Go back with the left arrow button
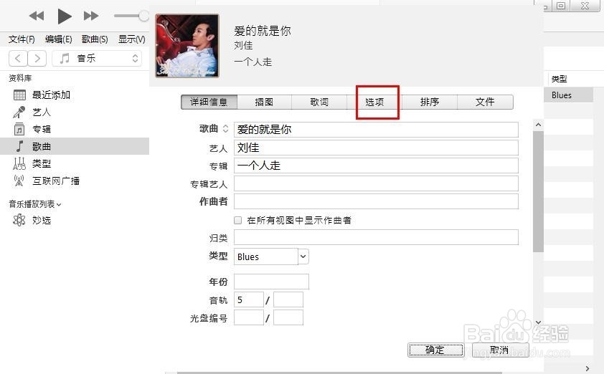This screenshot has height=374, width=604. coord(18,59)
